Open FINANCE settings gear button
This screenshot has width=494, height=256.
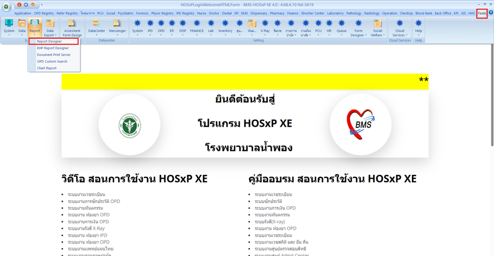197,27
